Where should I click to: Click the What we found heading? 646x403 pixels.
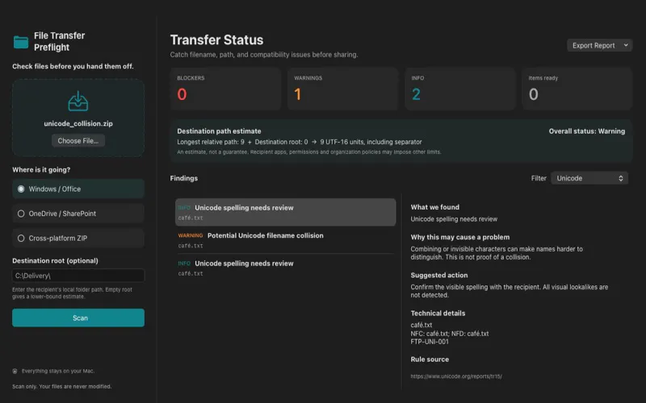click(435, 207)
